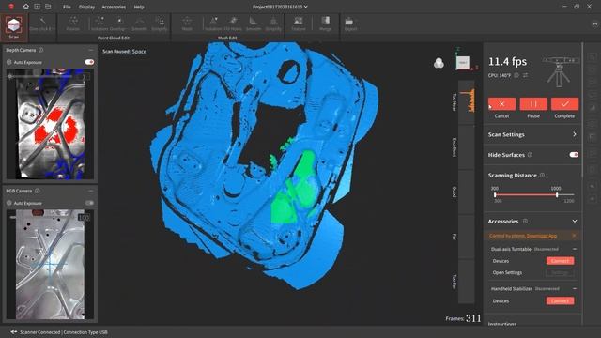Click the info icon beside RGB Camera
This screenshot has width=601, height=338.
pyautogui.click(x=38, y=191)
